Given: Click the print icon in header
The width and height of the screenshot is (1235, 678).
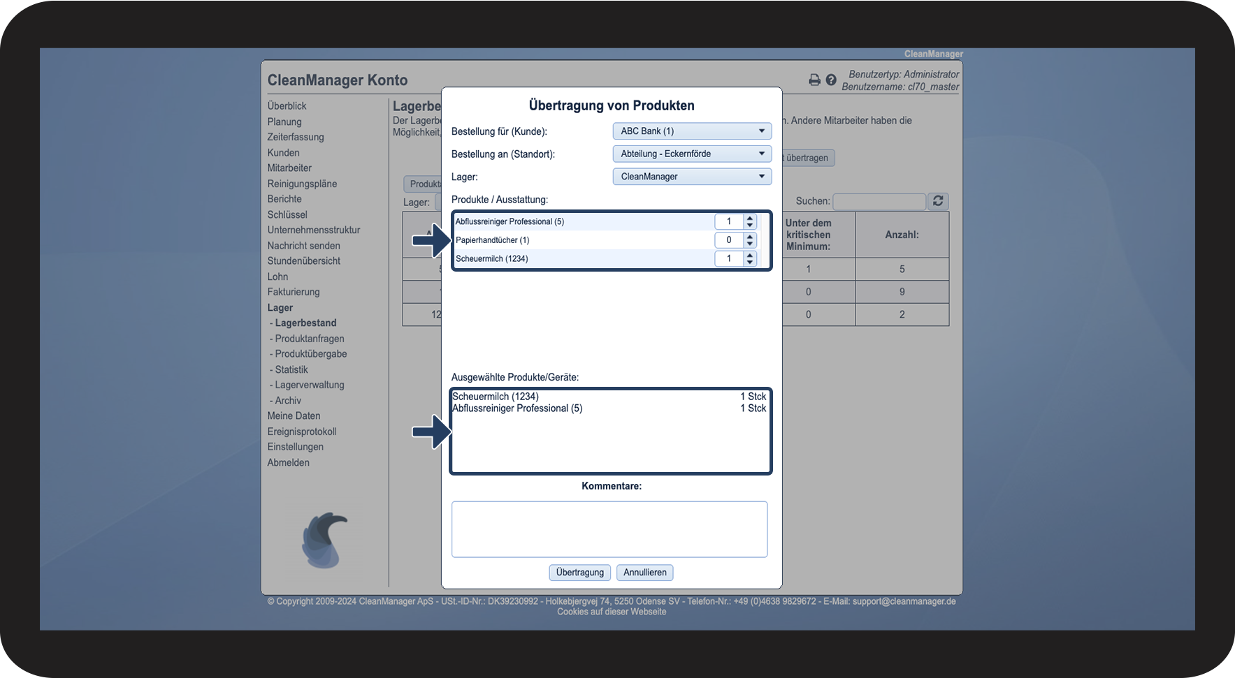Looking at the screenshot, I should pos(814,80).
